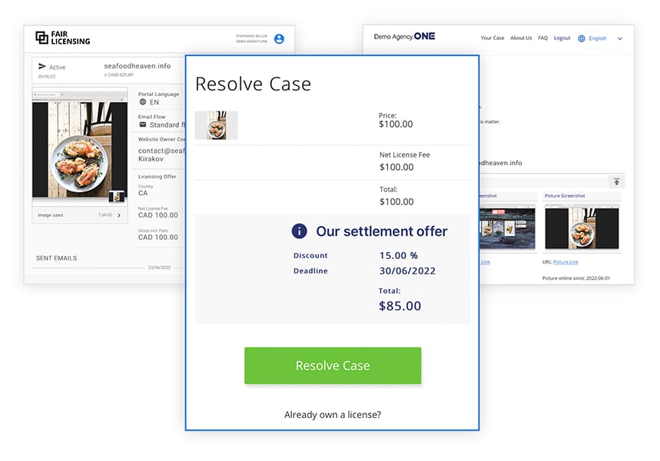Click the Logout link
660x461 pixels.
562,38
